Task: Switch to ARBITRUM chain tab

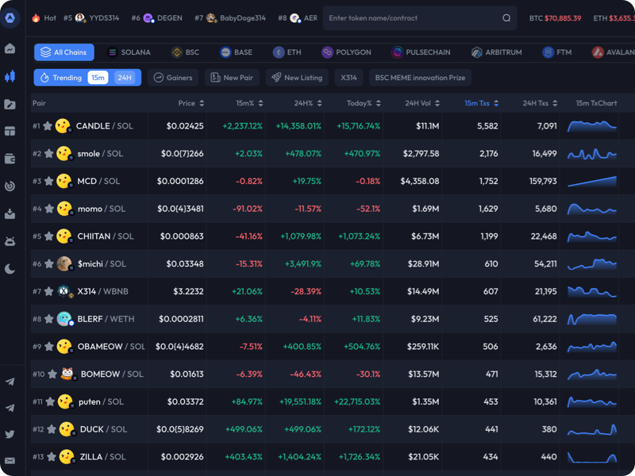Action: [497, 52]
